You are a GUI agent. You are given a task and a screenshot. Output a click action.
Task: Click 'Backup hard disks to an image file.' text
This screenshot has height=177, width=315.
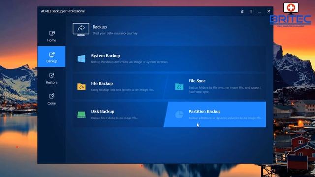(114, 118)
